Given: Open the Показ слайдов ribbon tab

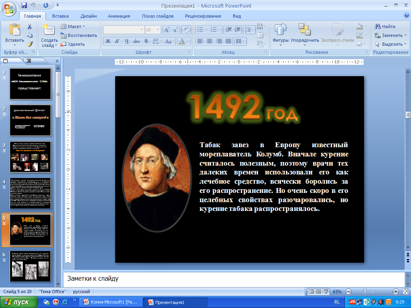Looking at the screenshot, I should pyautogui.click(x=157, y=16).
